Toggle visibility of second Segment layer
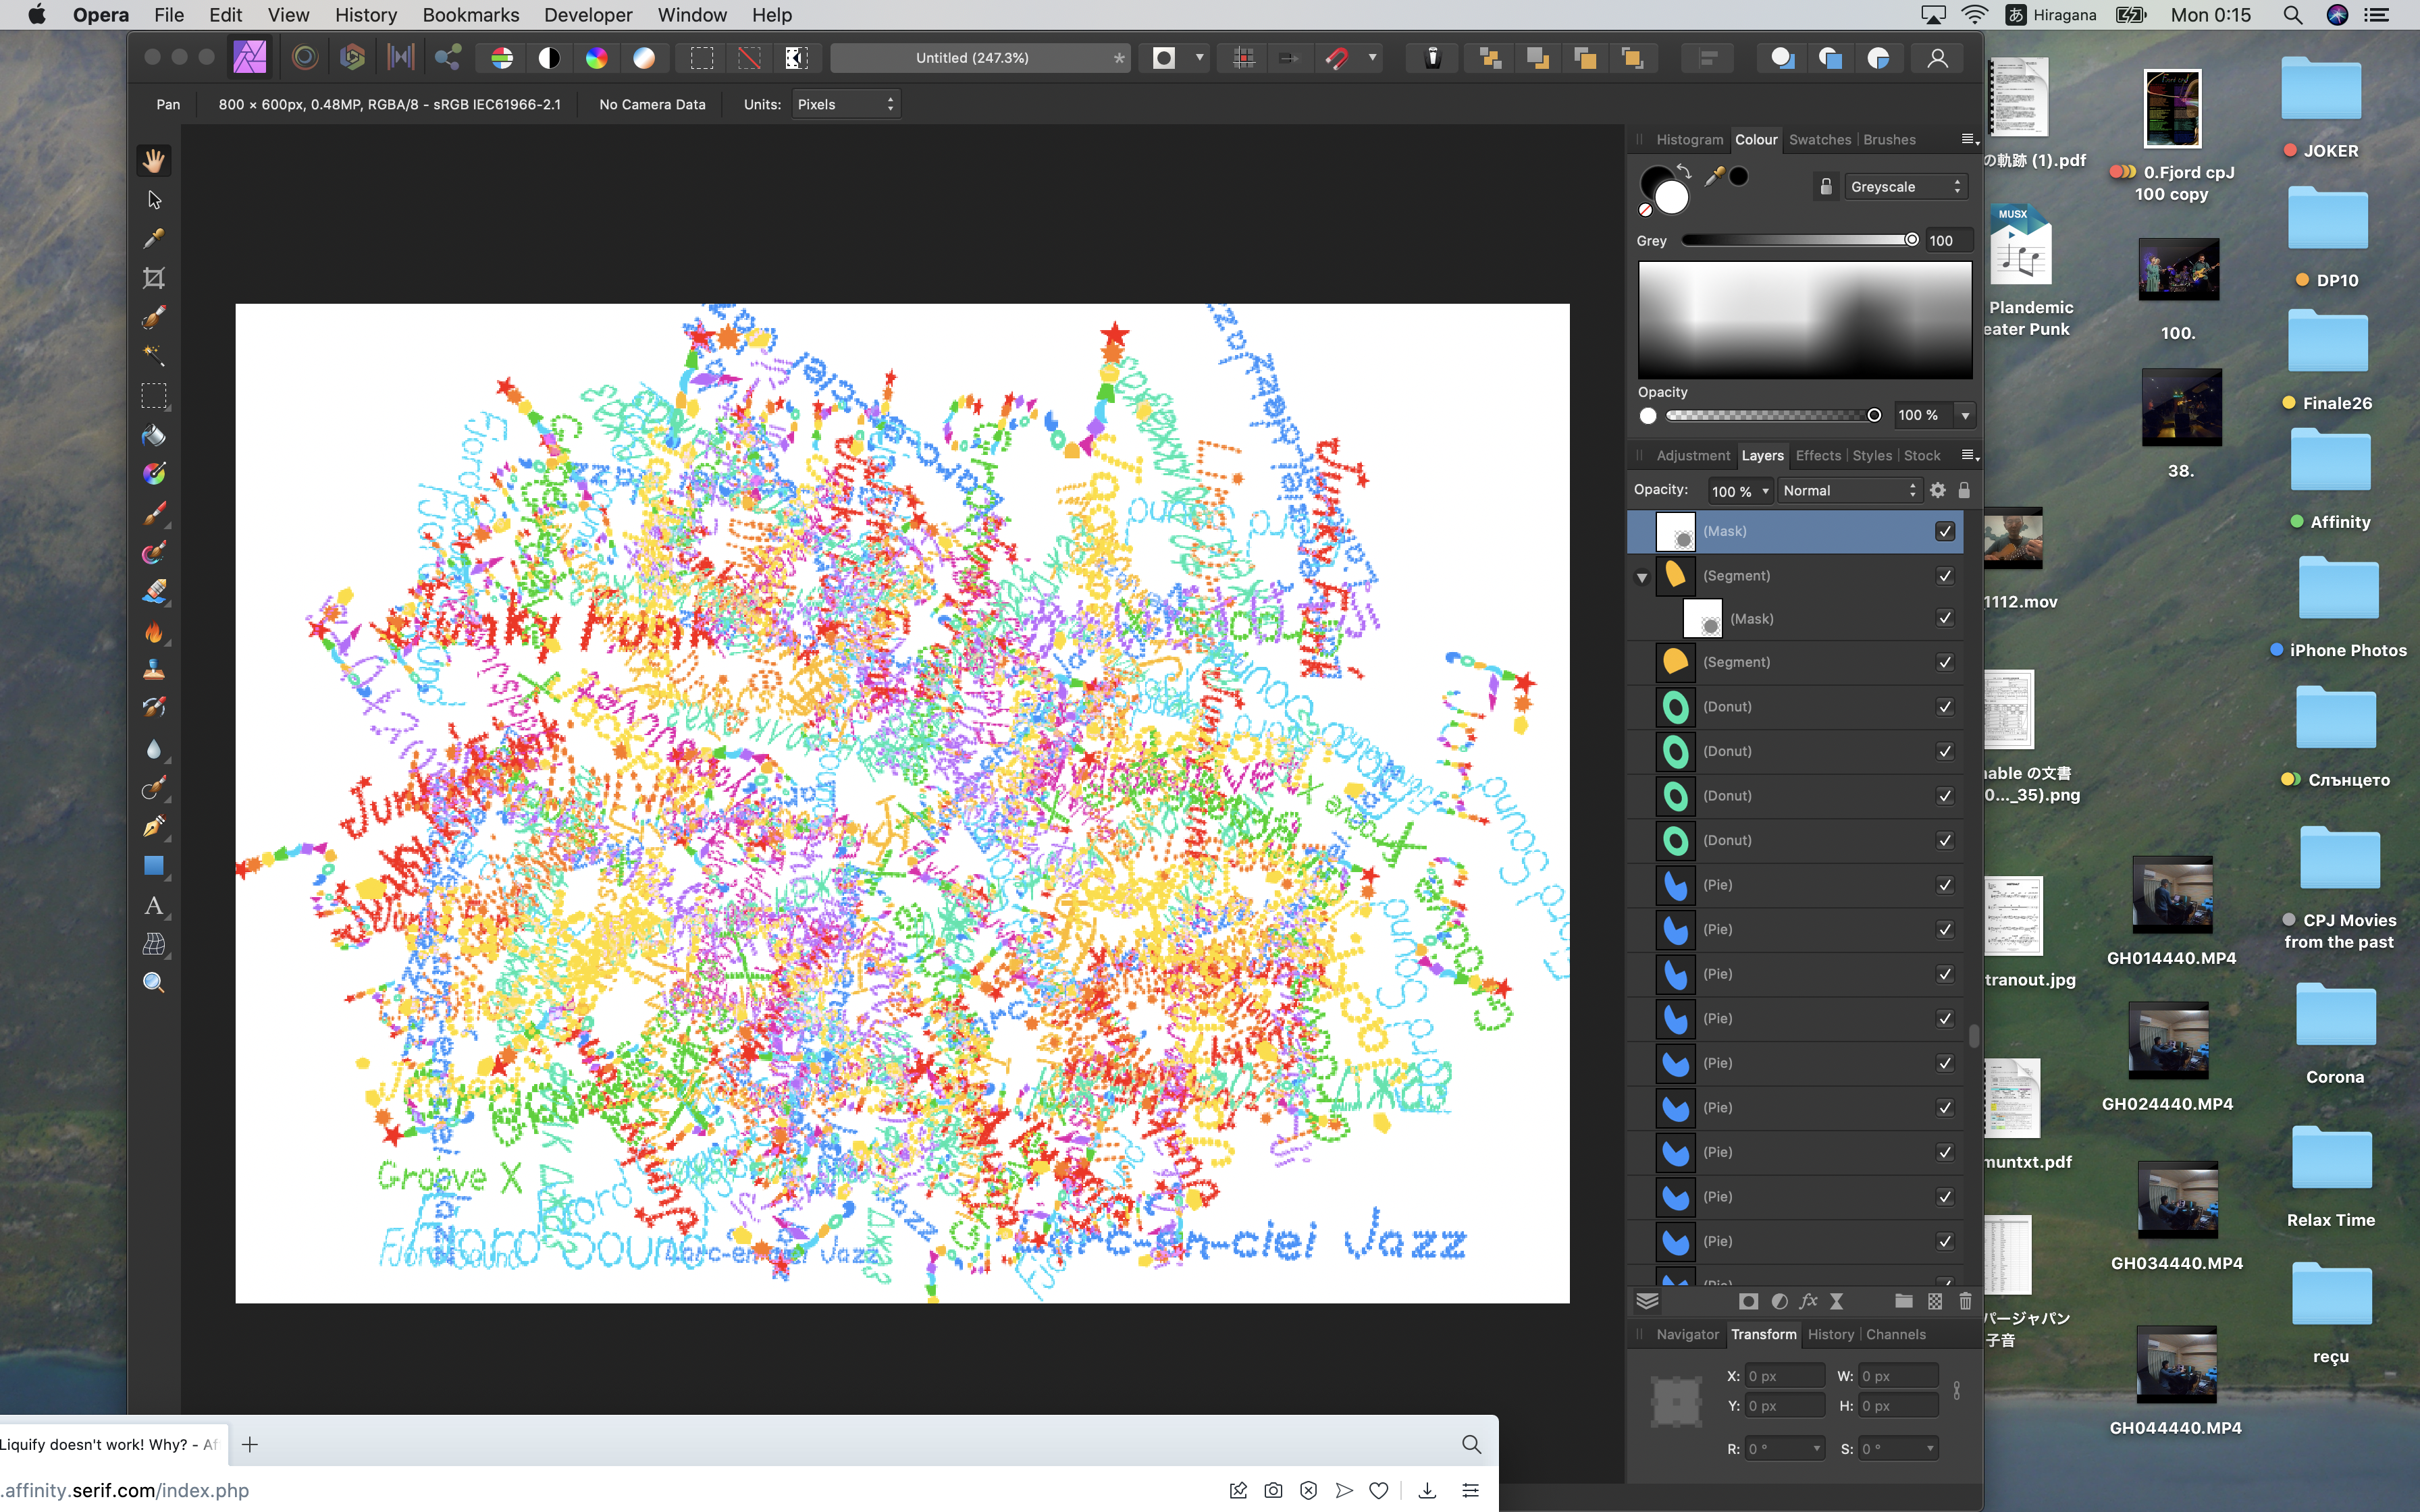2420x1512 pixels. (x=1945, y=662)
